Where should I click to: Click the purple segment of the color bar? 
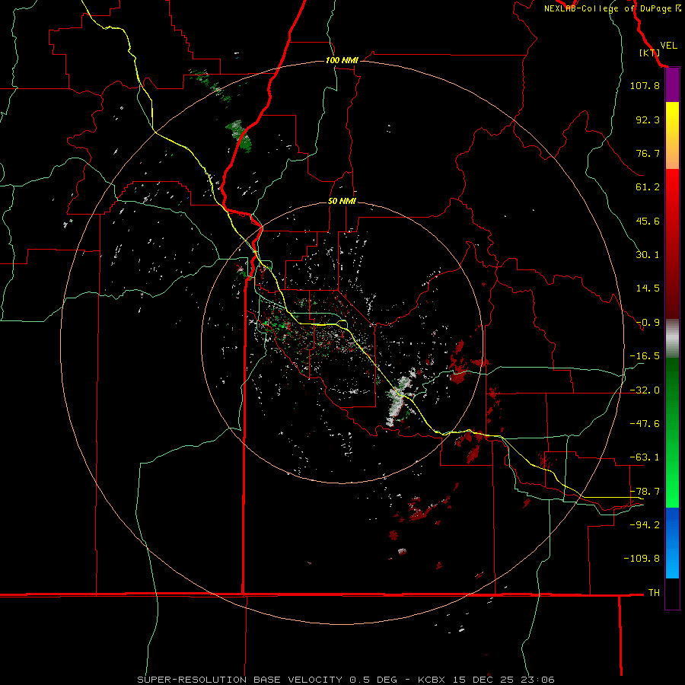click(x=672, y=85)
